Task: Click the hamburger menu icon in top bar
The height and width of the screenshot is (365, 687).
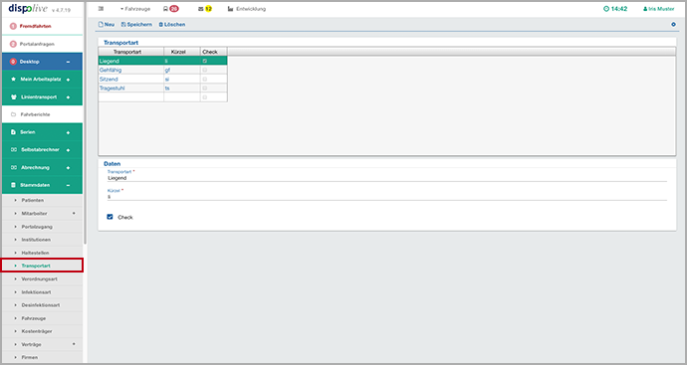Action: click(x=101, y=9)
